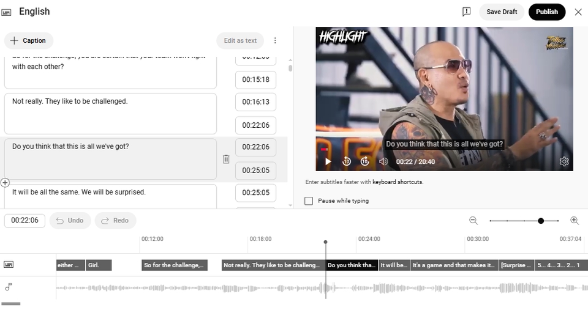The height and width of the screenshot is (324, 588).
Task: Select 'So for the challenge' timeline block
Action: point(175,265)
